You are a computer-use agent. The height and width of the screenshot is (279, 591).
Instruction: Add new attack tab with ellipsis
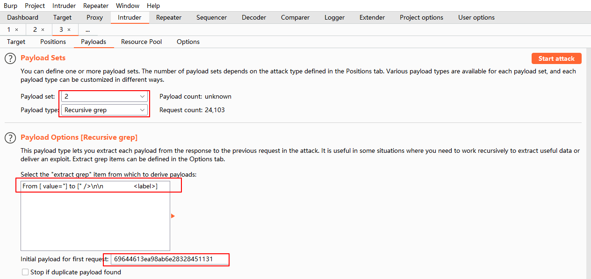click(88, 29)
